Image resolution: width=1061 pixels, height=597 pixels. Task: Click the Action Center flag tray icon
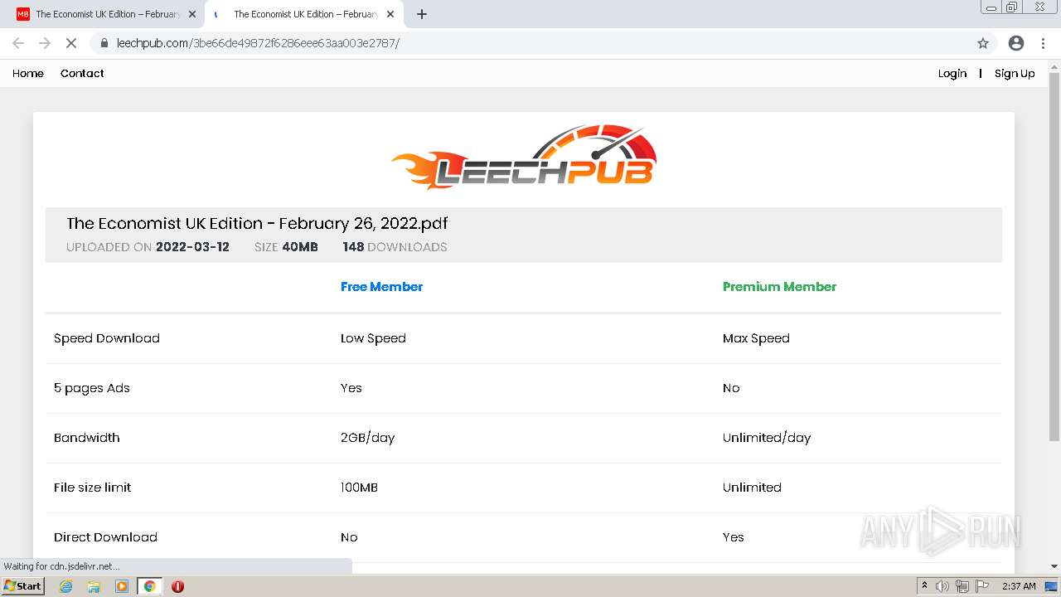(x=982, y=586)
